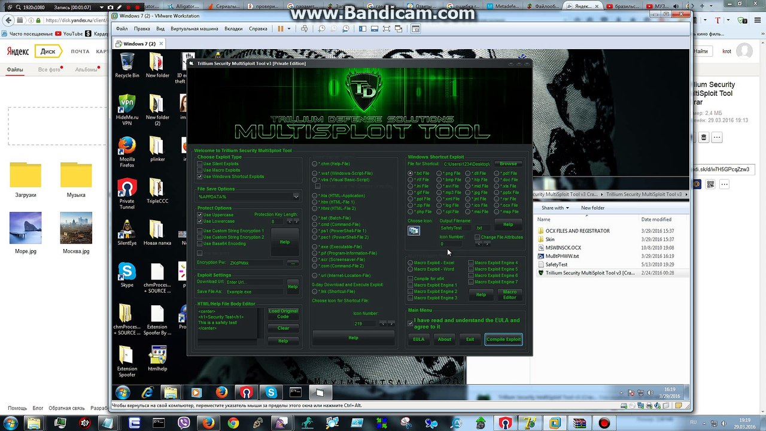
Task: Check Change File Attributes option
Action: pos(478,238)
